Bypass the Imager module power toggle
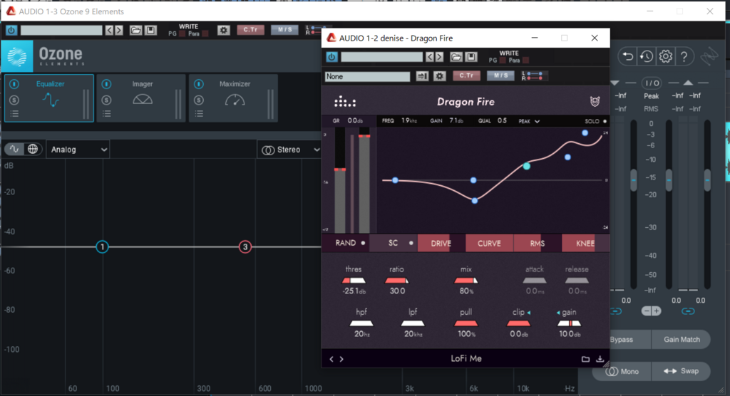The width and height of the screenshot is (730, 396). (107, 84)
